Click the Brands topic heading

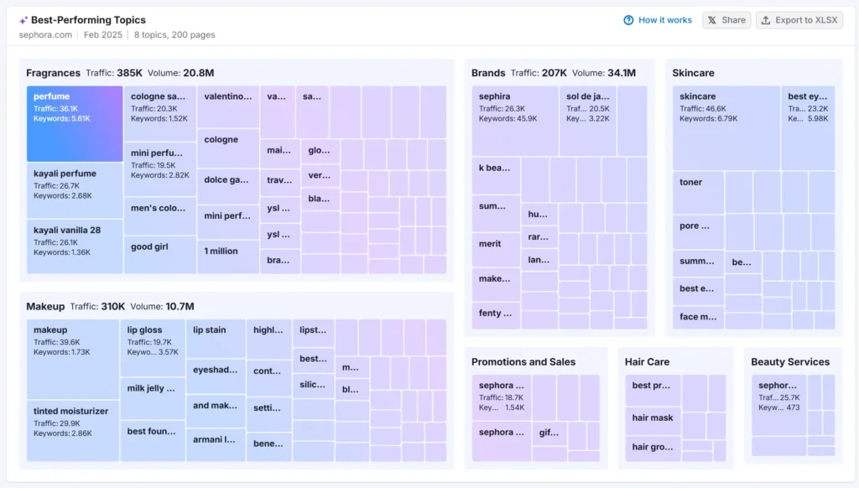coord(488,73)
